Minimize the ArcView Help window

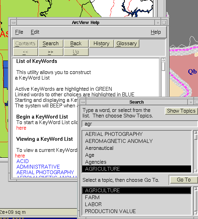[x=157, y=23]
